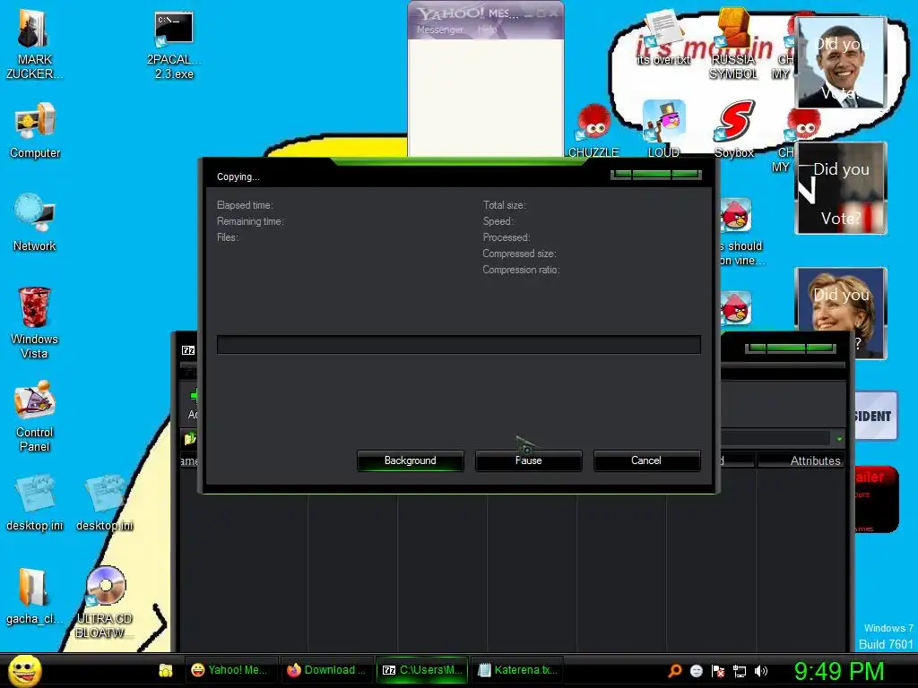Open the LOUD desktop shortcut

point(663,129)
